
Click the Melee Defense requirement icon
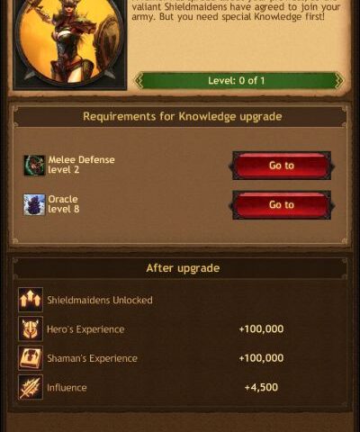coord(34,166)
